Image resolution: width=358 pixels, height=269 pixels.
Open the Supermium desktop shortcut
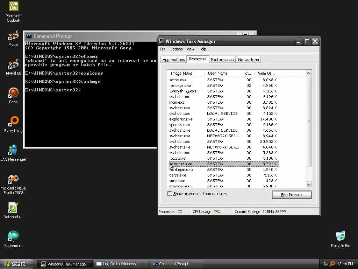click(13, 239)
